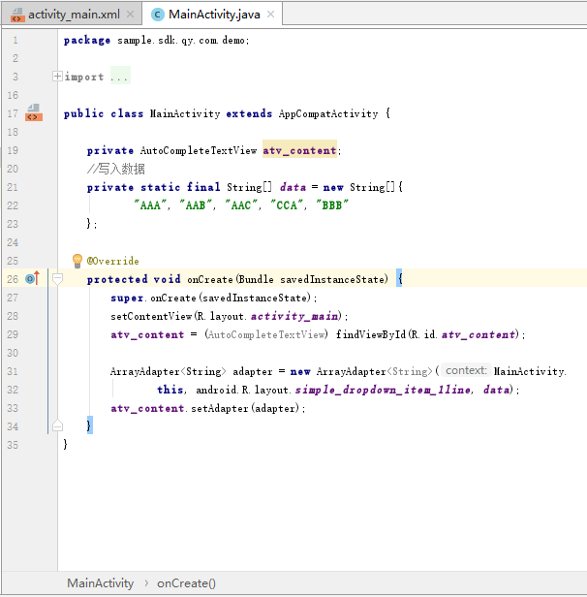Click the activity_main.xml file type icon
The height and width of the screenshot is (597, 587).
coord(16,15)
